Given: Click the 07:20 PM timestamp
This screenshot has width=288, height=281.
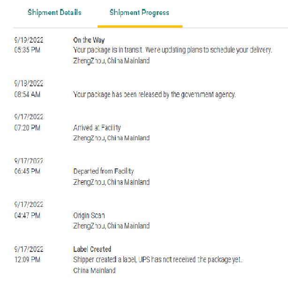Looking at the screenshot, I should click(x=27, y=128).
